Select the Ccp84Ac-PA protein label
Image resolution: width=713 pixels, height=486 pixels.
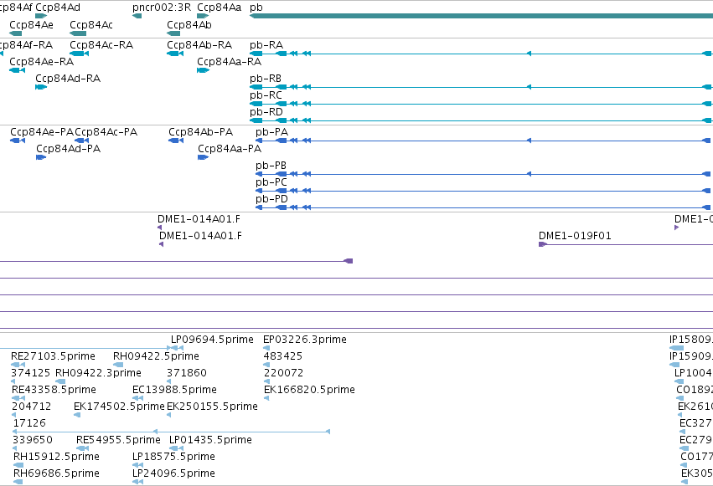pos(106,132)
